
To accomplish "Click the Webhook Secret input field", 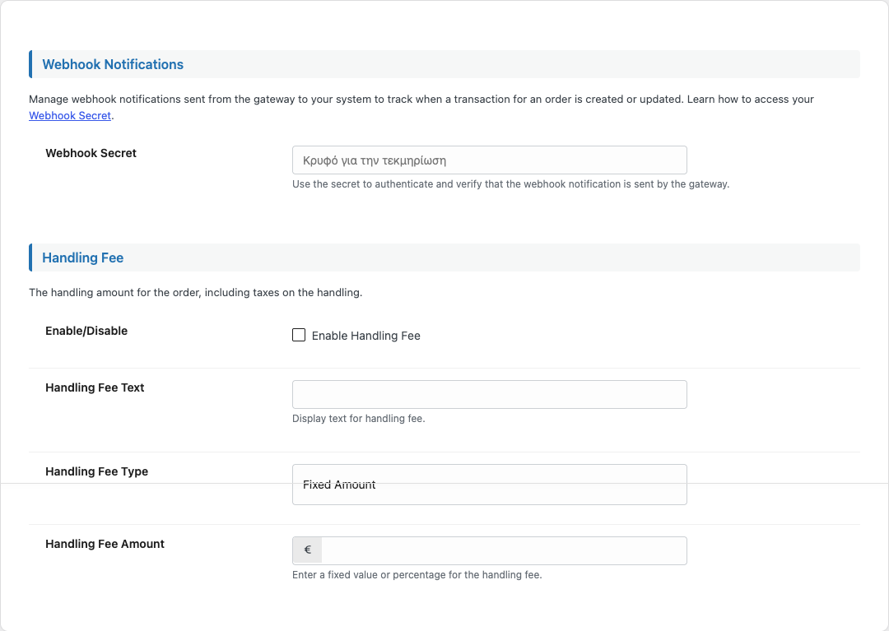I will [489, 160].
